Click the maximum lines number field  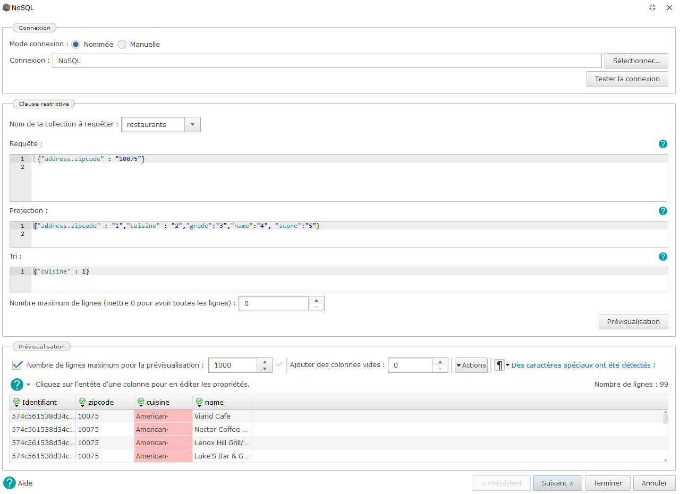pyautogui.click(x=274, y=304)
